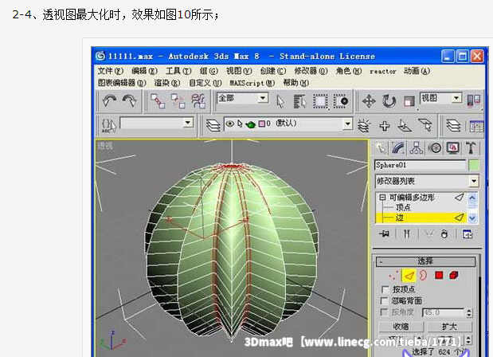Screen dimensions: 493x357
Task: Select the Bind to Space Warp tool
Action: tap(198, 101)
